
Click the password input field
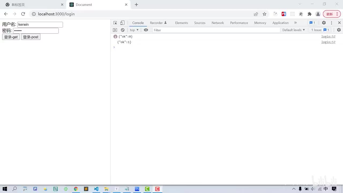click(x=36, y=31)
